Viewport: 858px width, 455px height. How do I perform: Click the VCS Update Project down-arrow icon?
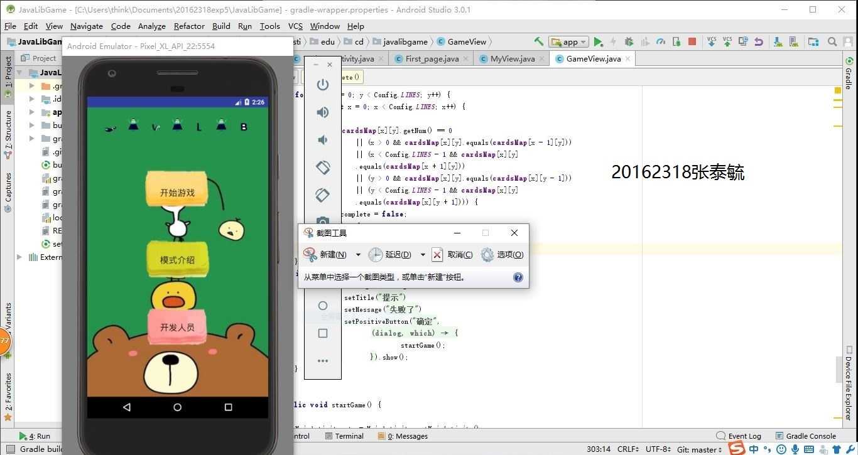click(x=712, y=41)
